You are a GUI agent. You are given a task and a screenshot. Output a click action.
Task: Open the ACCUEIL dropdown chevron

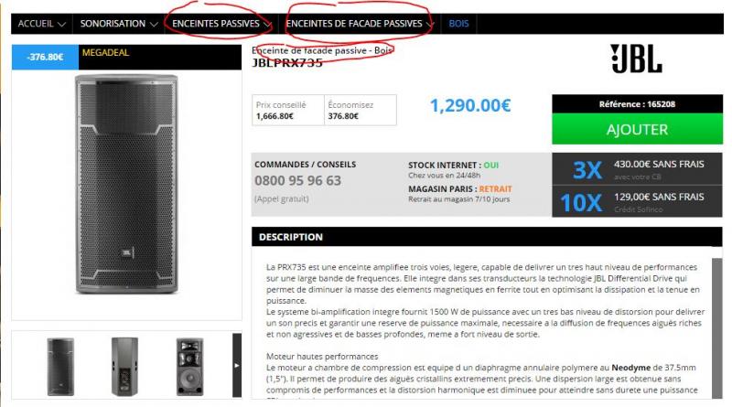(62, 24)
